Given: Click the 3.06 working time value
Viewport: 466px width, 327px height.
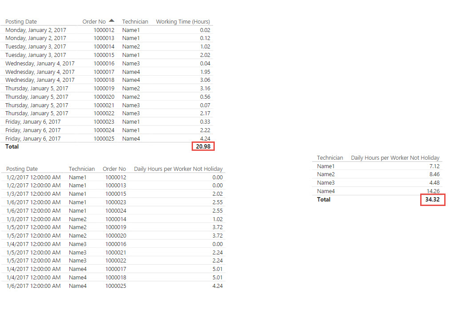Looking at the screenshot, I should 205,80.
